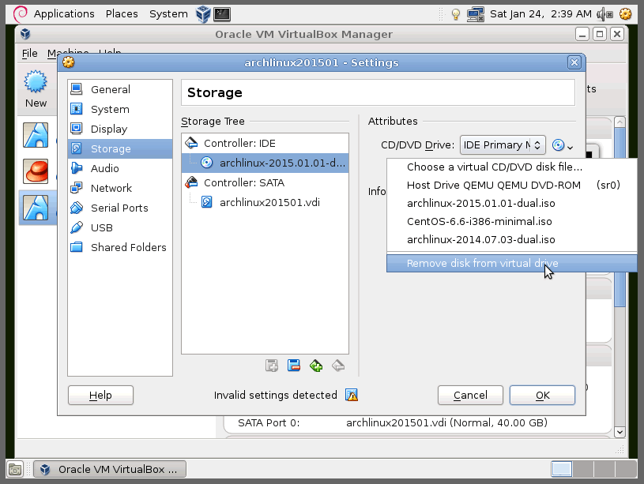This screenshot has width=644, height=484.
Task: Click the Add Attachment green plus icon
Action: 316,366
